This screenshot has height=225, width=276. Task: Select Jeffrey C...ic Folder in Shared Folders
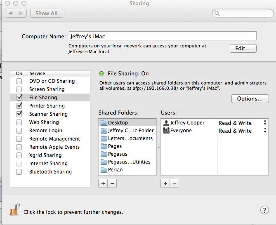pos(127,131)
